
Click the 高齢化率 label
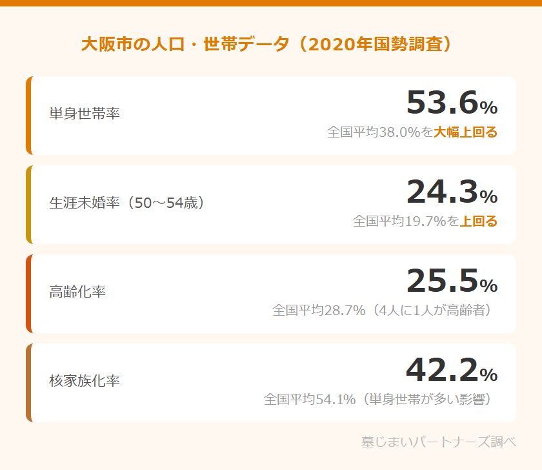tap(77, 292)
